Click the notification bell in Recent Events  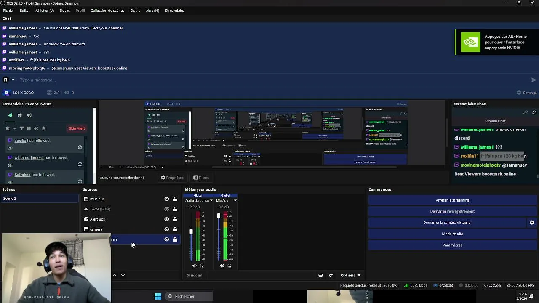pyautogui.click(x=43, y=128)
